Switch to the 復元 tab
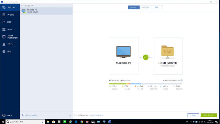The width and height of the screenshot is (220, 124). click(x=157, y=7)
